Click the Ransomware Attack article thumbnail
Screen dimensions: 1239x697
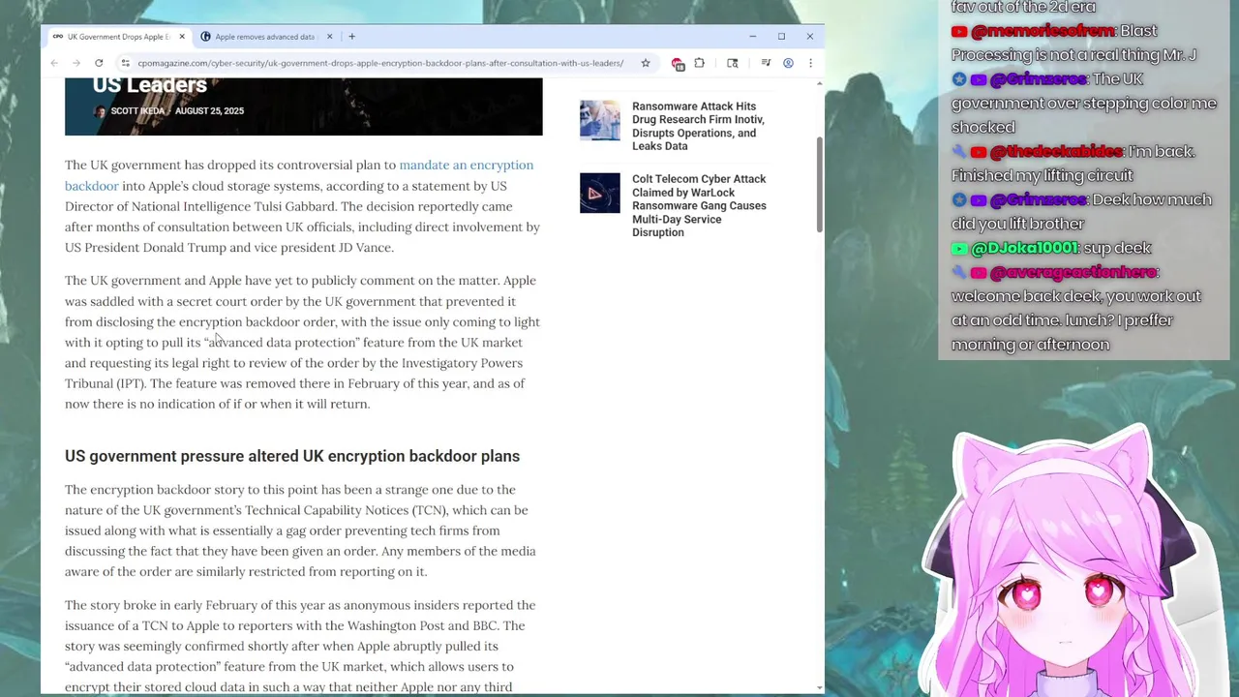coord(599,120)
